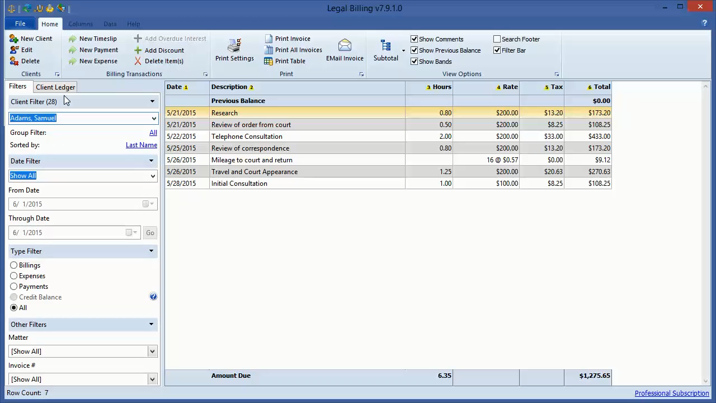The width and height of the screenshot is (716, 403).
Task: Toggle Filter Bar checkbox
Action: point(497,50)
